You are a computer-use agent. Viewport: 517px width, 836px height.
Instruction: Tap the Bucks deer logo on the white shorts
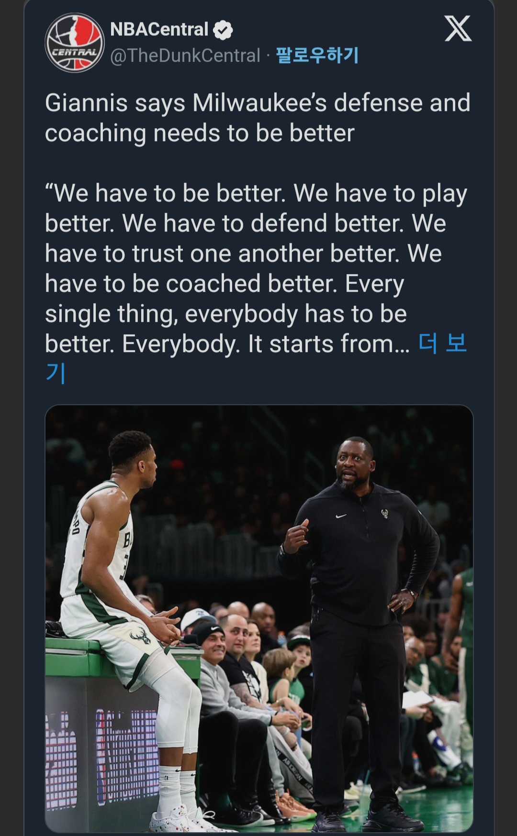coord(140,637)
